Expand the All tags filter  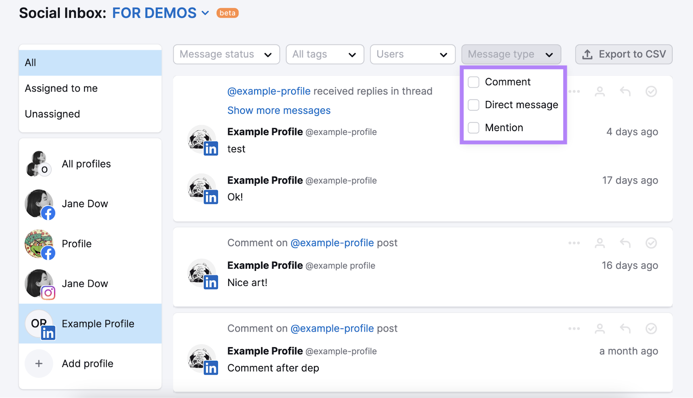click(325, 54)
